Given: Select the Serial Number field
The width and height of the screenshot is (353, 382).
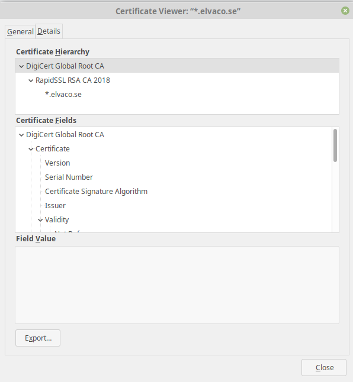Looking at the screenshot, I should click(x=69, y=177).
